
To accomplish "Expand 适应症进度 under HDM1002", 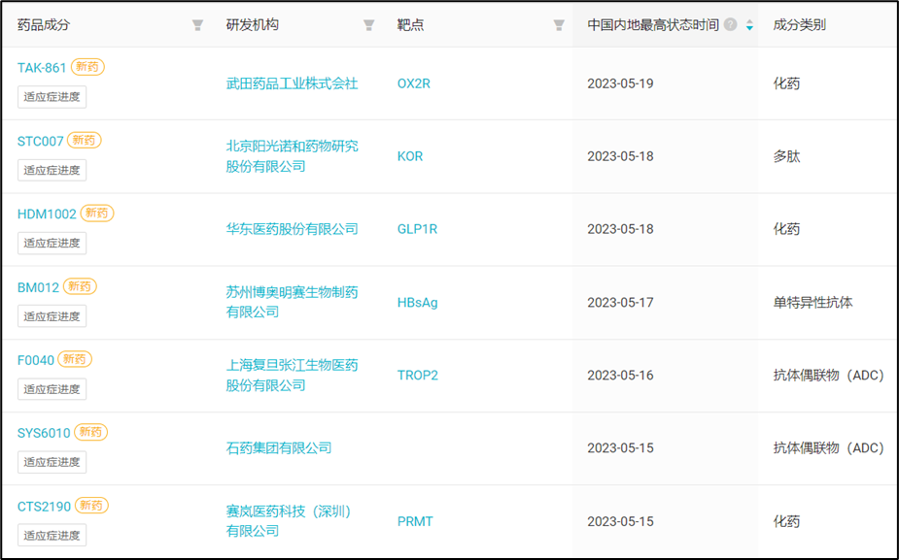I will (x=52, y=243).
